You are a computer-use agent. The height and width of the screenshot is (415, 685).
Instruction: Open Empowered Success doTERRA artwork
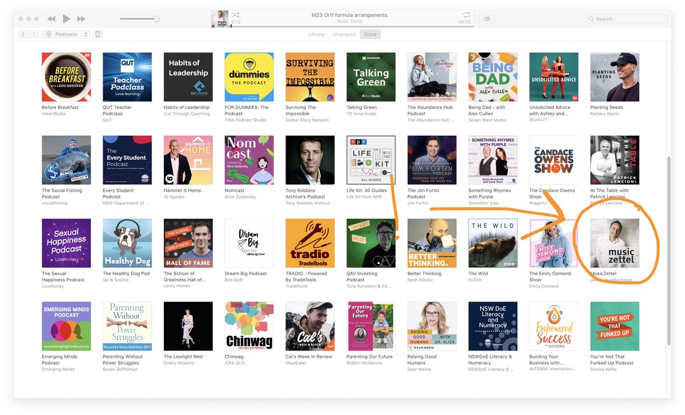coord(554,327)
